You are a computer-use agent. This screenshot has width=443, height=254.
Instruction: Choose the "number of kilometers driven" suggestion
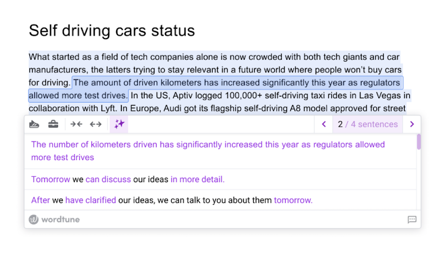tap(208, 151)
